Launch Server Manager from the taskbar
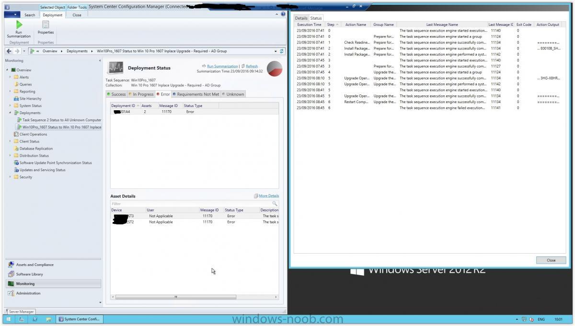 pyautogui.click(x=22, y=319)
